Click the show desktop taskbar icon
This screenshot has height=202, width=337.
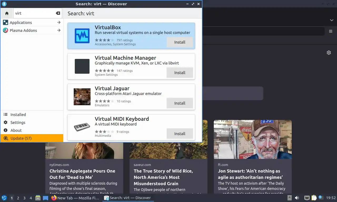[x=46, y=198]
